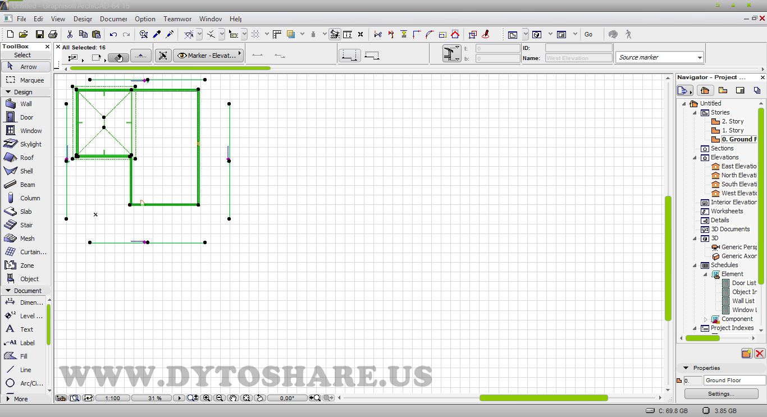The height and width of the screenshot is (417, 767).
Task: Open the Window menu
Action: coord(211,19)
